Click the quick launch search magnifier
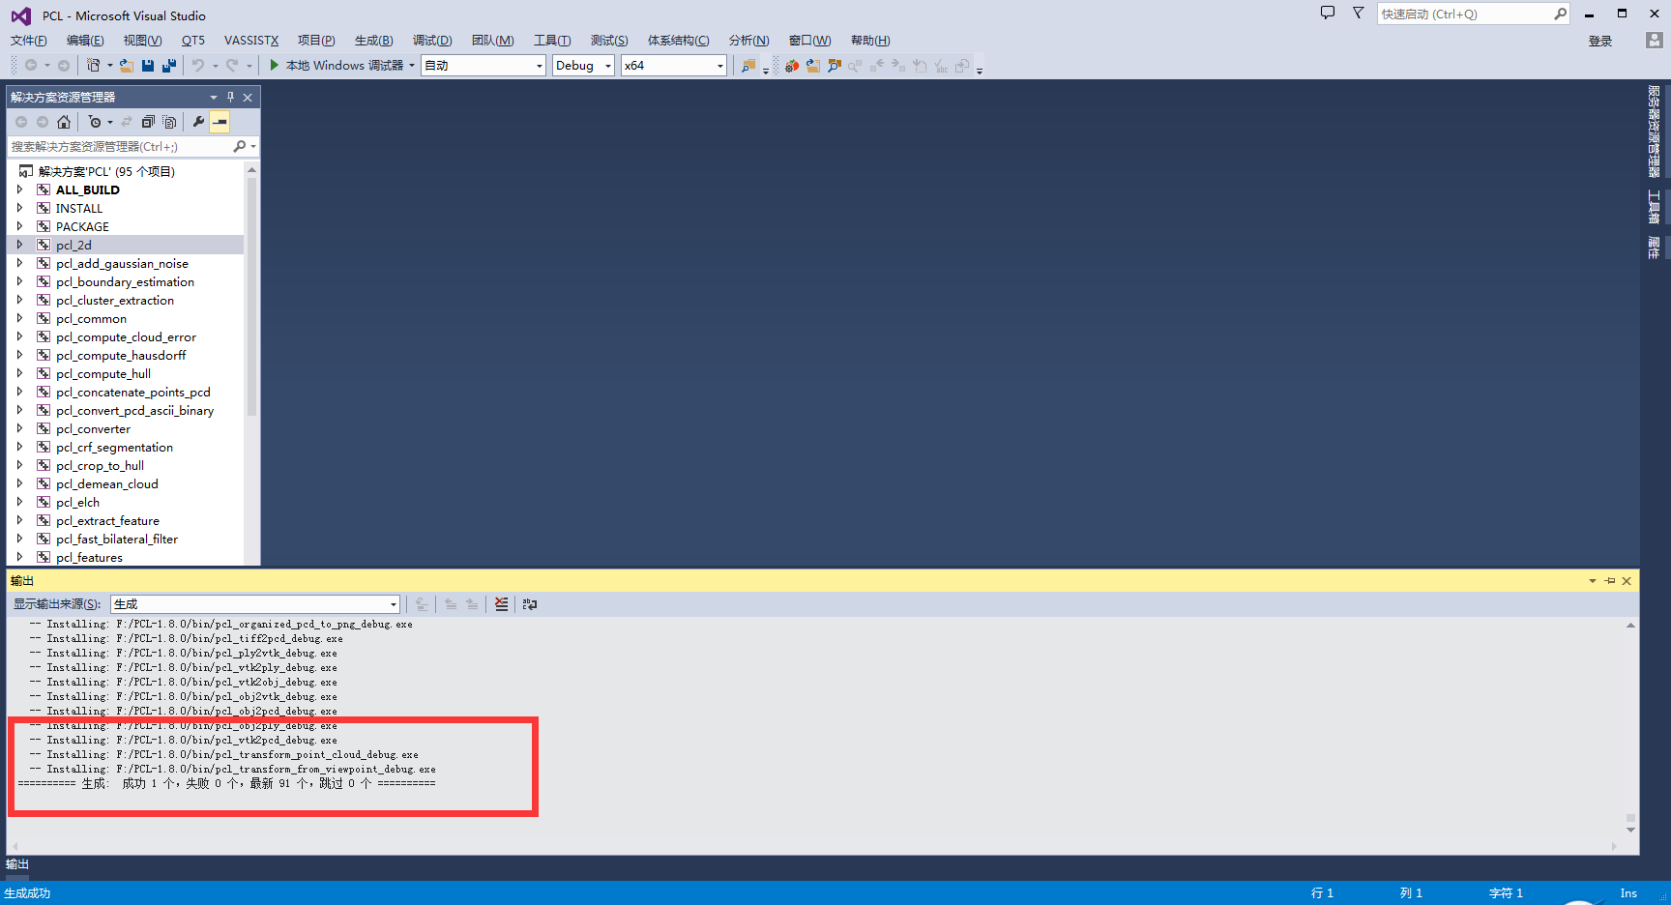1671x905 pixels. coord(1560,14)
